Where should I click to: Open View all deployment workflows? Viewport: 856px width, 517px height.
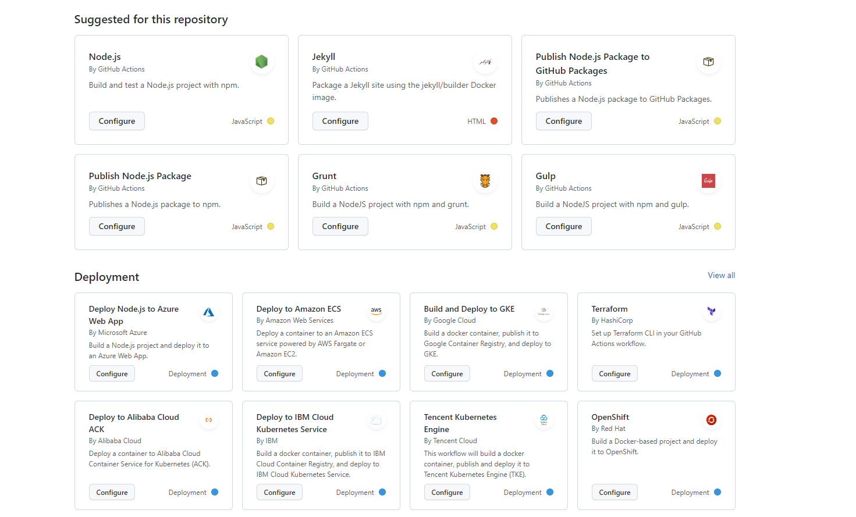tap(721, 275)
